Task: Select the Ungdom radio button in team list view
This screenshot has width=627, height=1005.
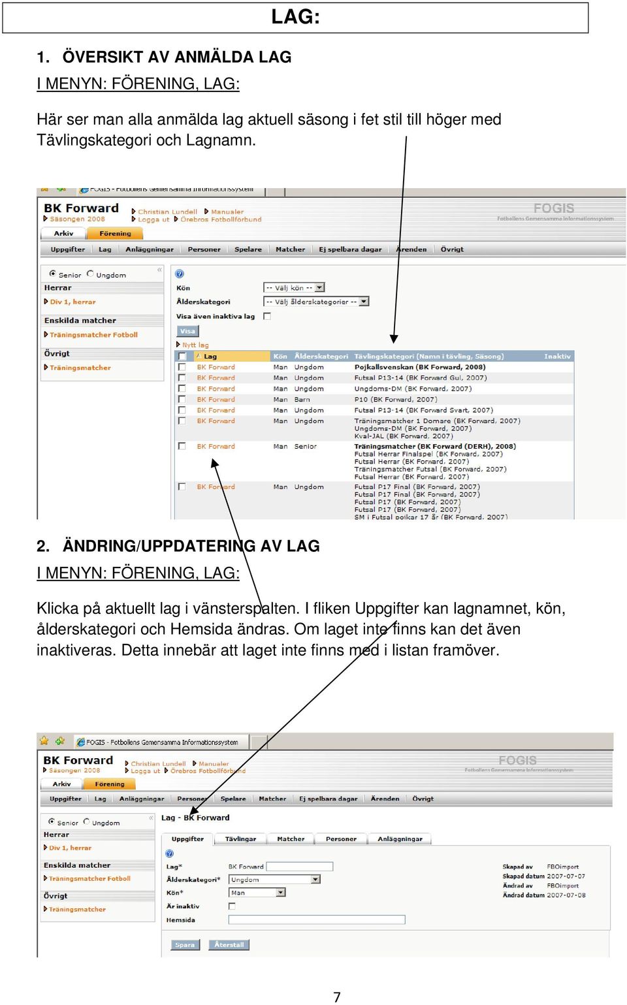Action: pyautogui.click(x=90, y=274)
